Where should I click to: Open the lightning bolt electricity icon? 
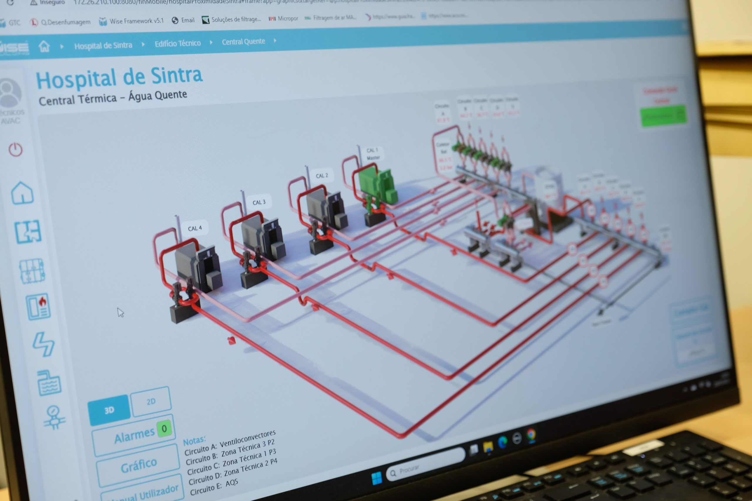pyautogui.click(x=43, y=345)
